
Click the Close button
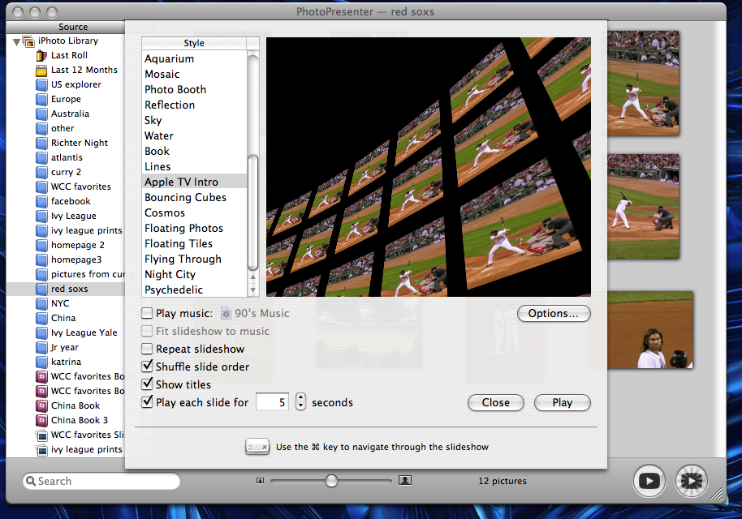(496, 403)
